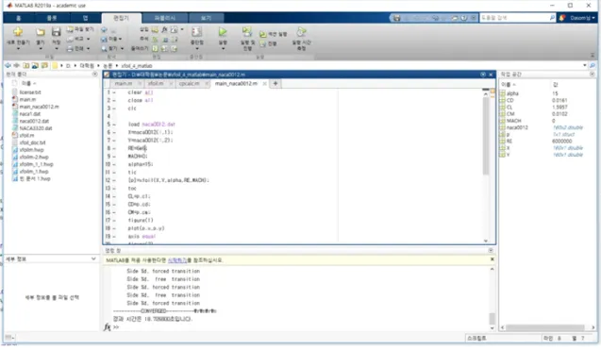Select the RE variable in workspace
This screenshot has width=601, height=350.
pyautogui.click(x=509, y=142)
